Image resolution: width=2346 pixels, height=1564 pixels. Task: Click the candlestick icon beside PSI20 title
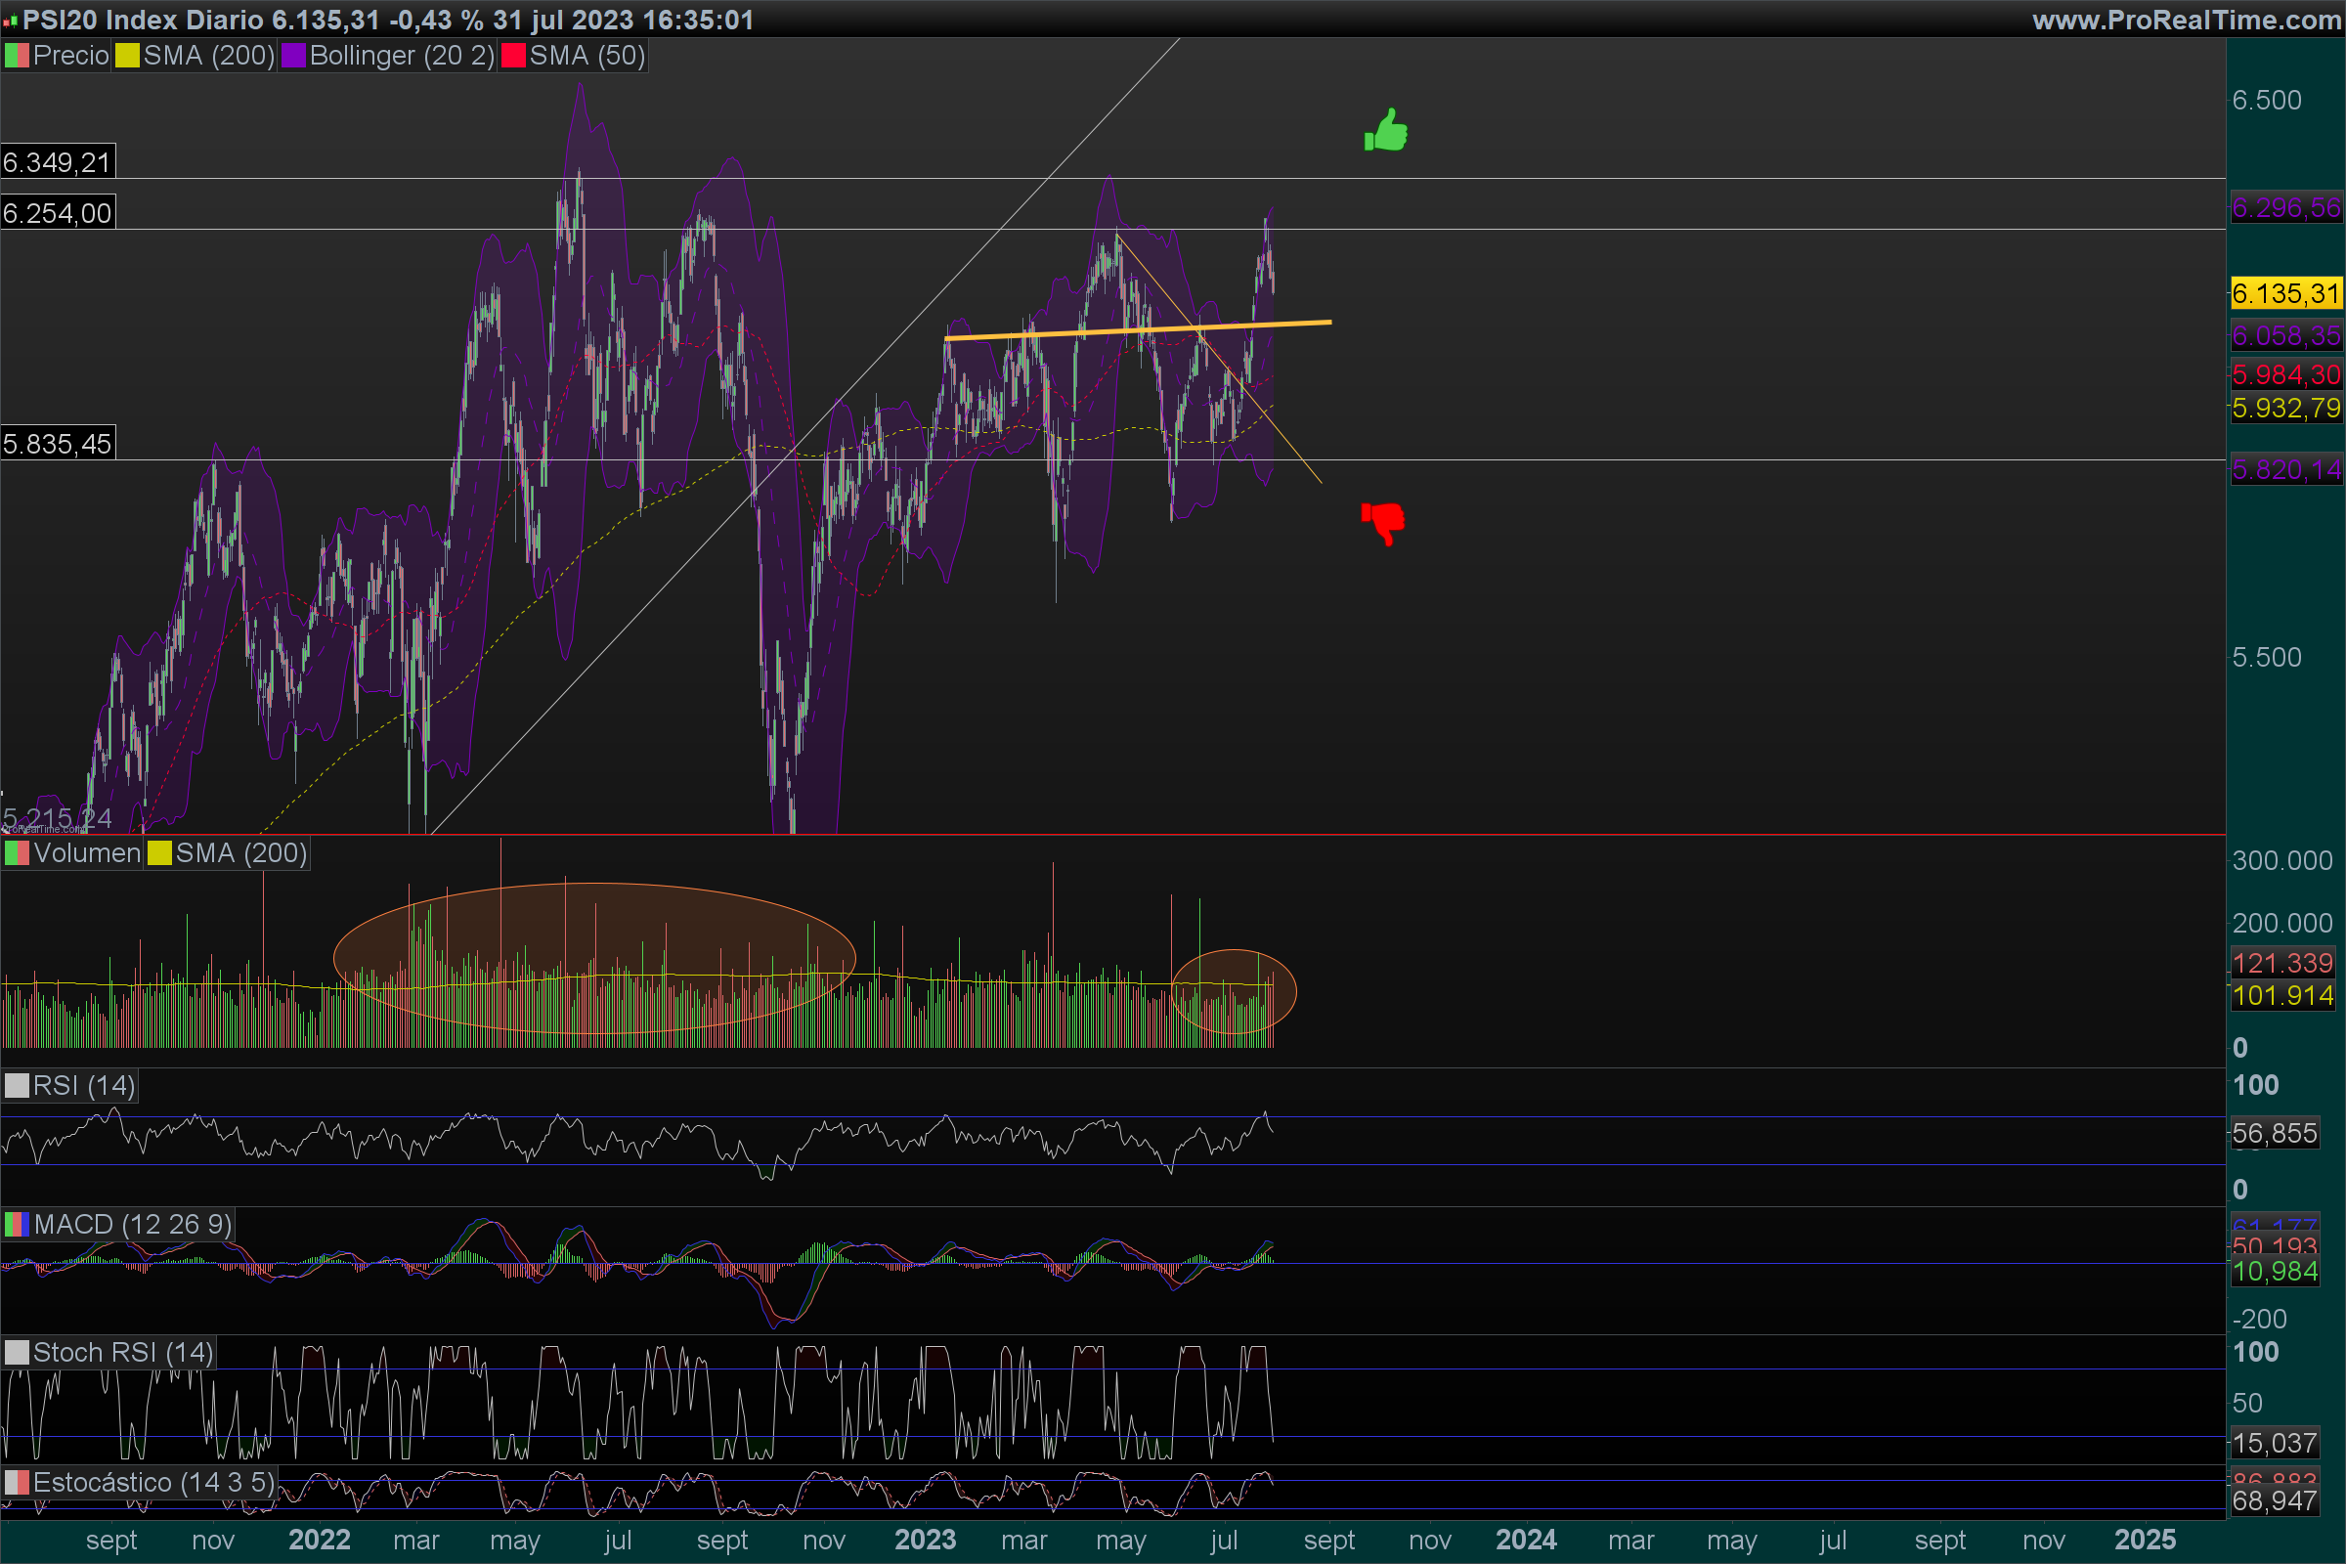(11, 20)
